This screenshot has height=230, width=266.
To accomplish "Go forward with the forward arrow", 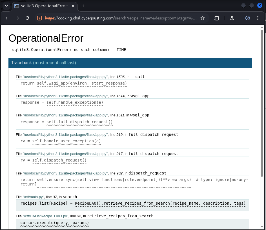I will [17, 18].
